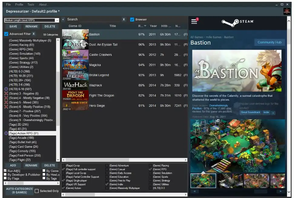Enable the By Tags checkbox
The height and width of the screenshot is (198, 298).
(x=44, y=178)
